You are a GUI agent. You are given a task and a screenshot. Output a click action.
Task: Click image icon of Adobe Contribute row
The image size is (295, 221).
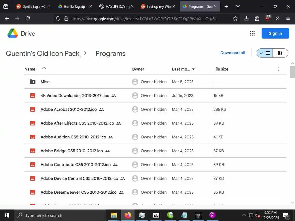coord(33,165)
